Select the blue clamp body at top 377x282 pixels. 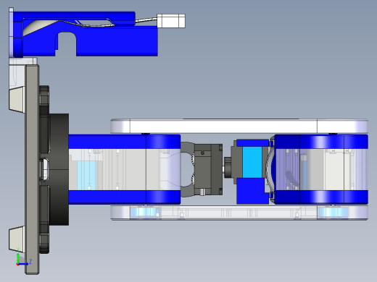85,34
